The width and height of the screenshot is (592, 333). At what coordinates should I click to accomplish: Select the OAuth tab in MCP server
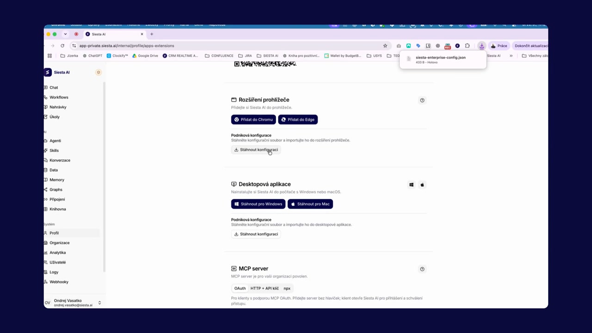tap(240, 288)
